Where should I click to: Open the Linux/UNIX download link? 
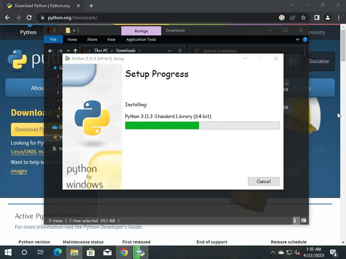(x=23, y=152)
